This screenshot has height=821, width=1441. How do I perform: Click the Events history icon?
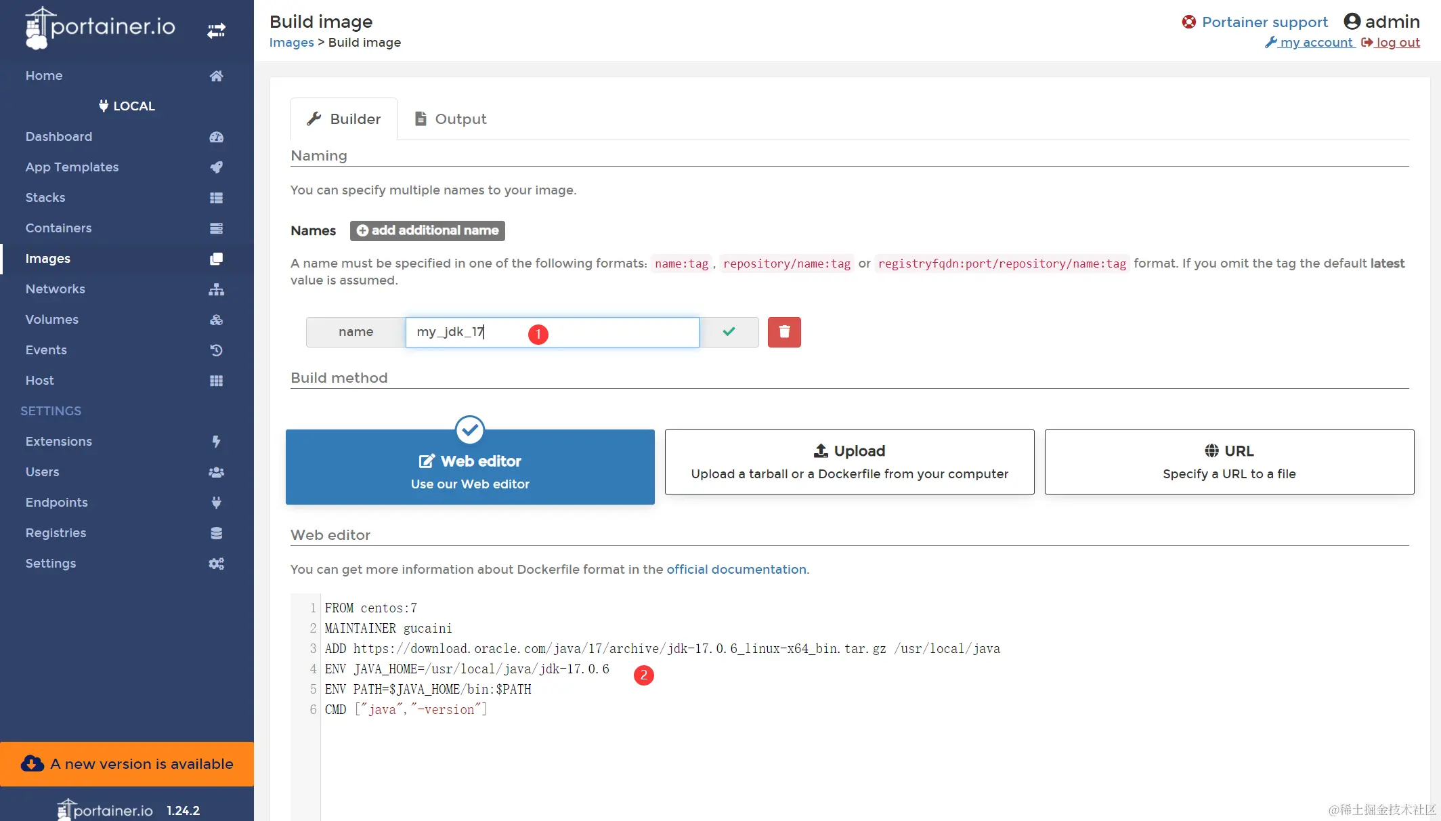(x=216, y=350)
